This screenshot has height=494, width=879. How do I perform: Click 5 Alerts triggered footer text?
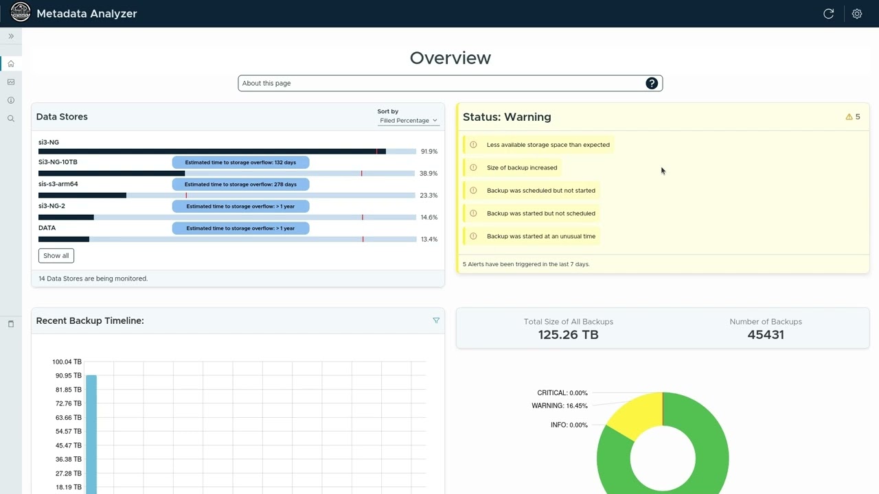point(526,264)
